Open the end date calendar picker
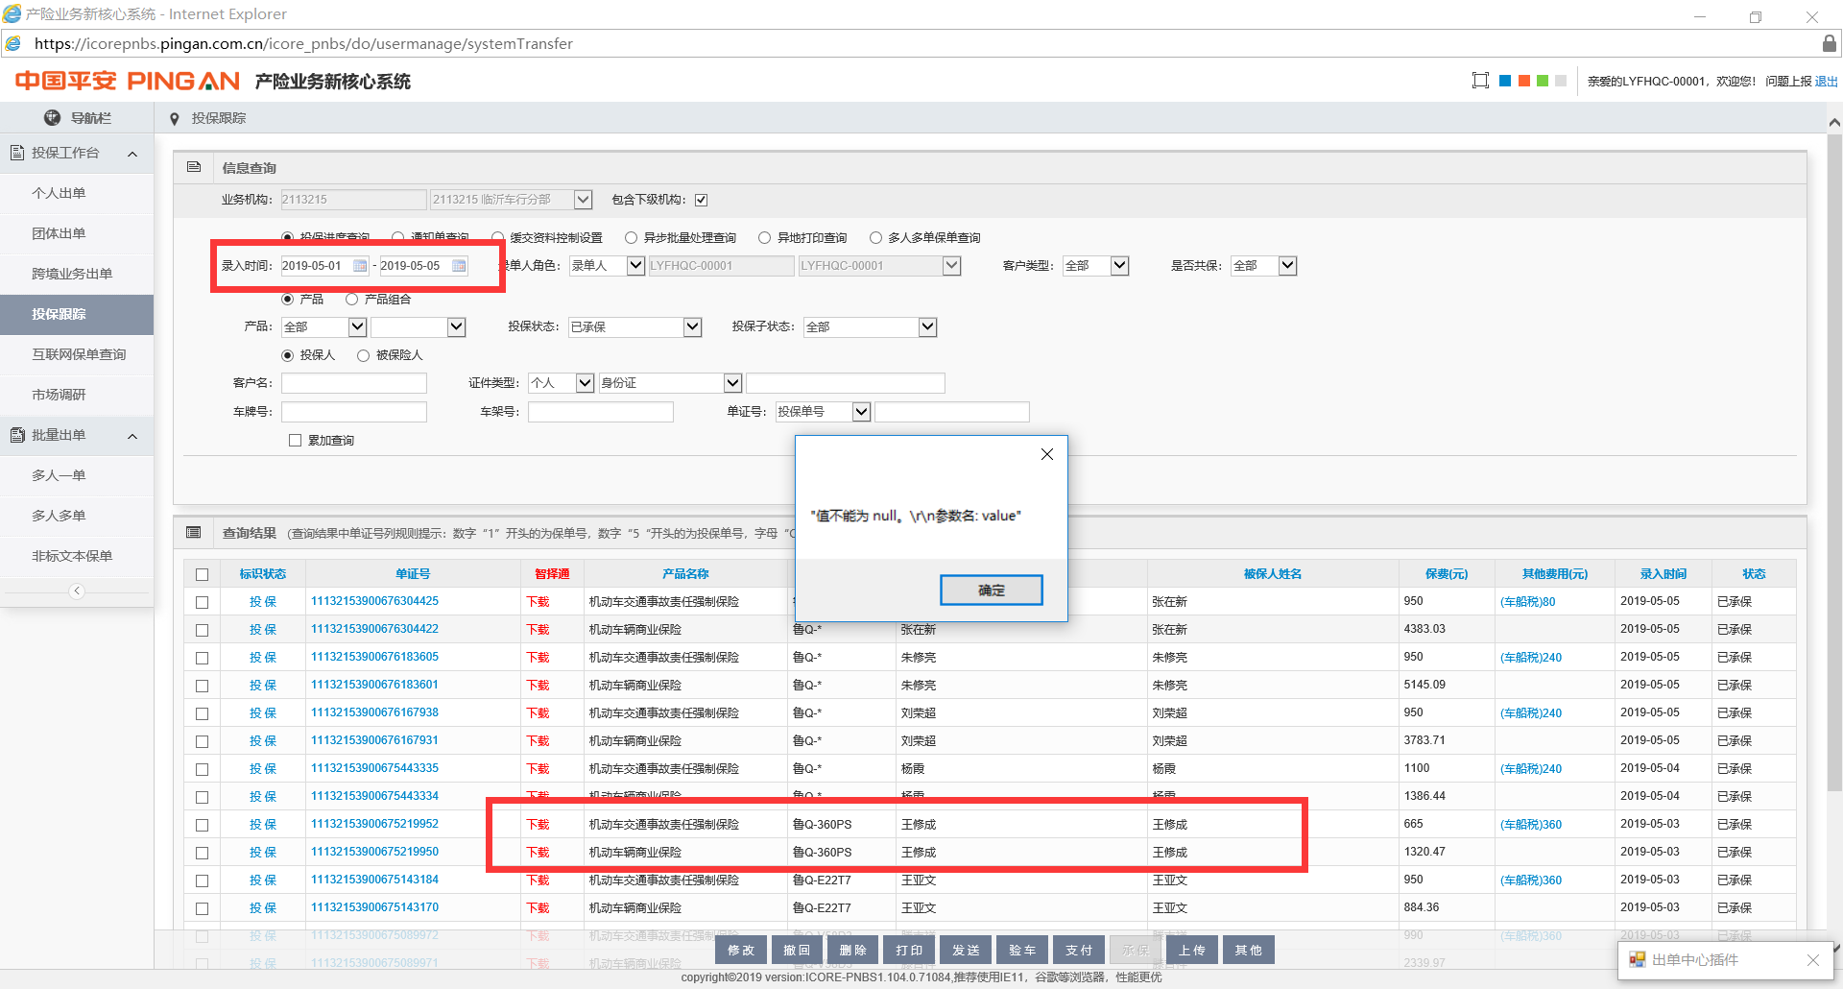This screenshot has height=989, width=1843. 459,266
